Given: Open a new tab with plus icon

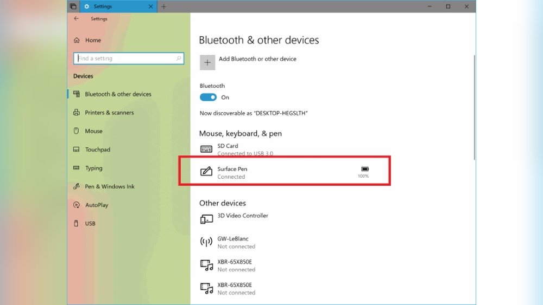Looking at the screenshot, I should pos(164,7).
